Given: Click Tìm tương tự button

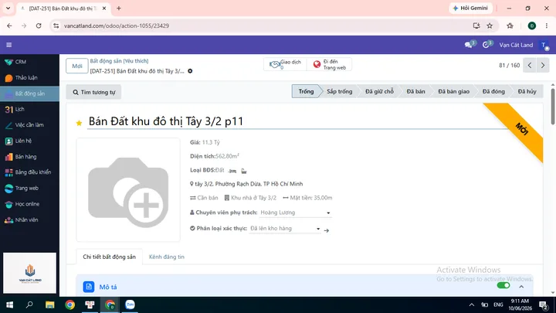Looking at the screenshot, I should click(x=94, y=92).
